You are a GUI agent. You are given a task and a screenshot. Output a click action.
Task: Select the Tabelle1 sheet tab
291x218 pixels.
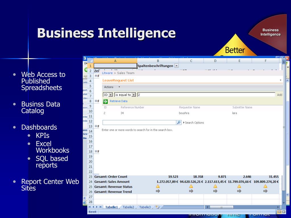[111, 207]
